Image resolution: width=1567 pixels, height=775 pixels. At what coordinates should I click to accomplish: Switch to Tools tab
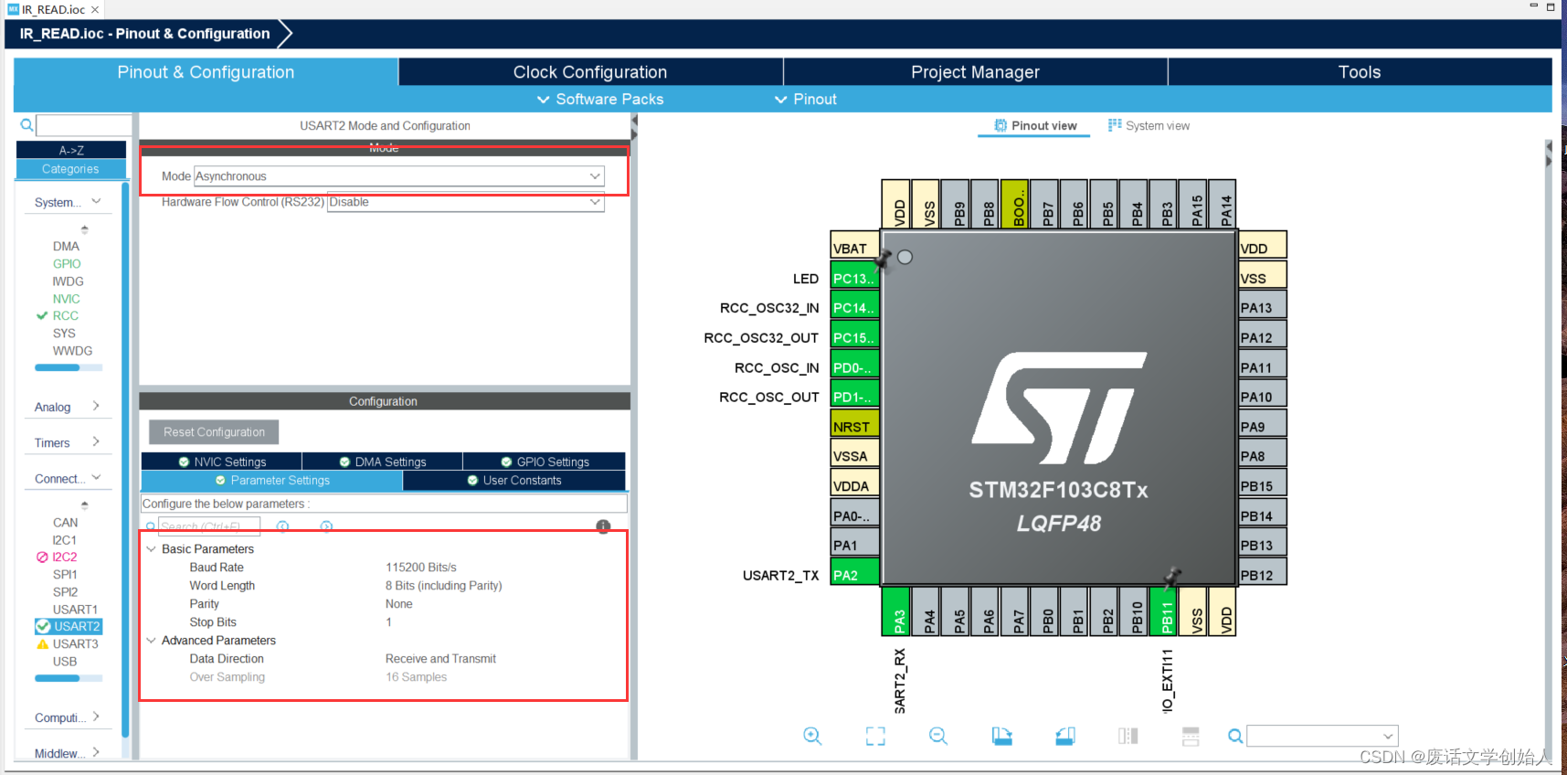(1360, 72)
